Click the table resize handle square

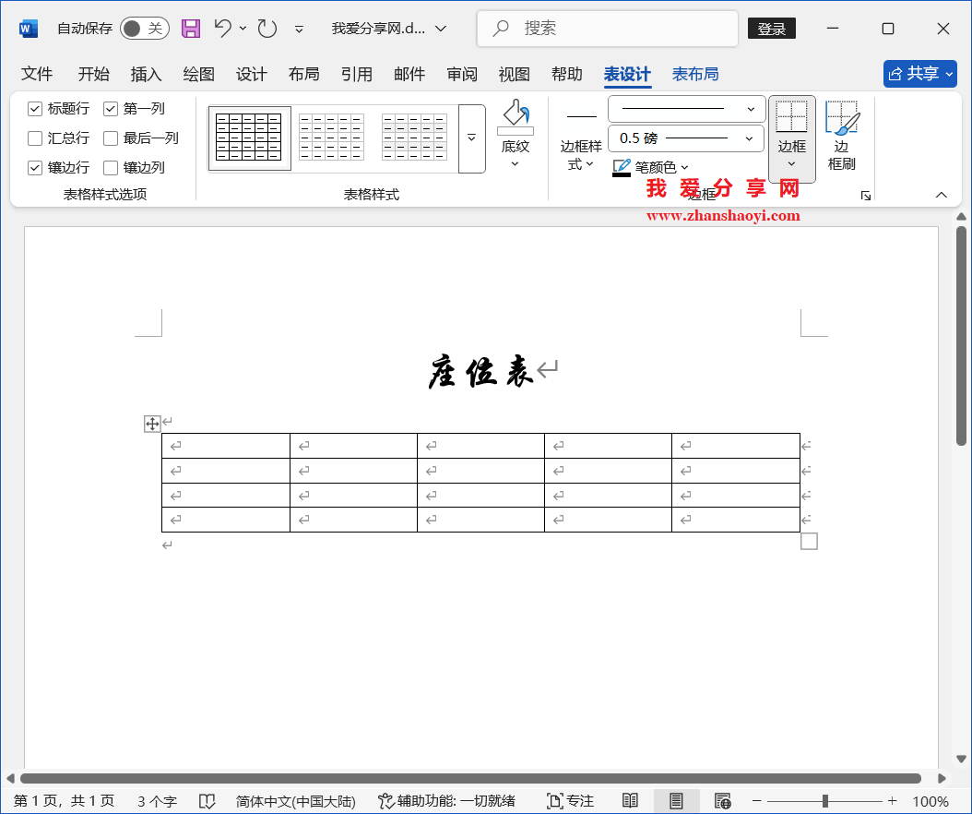[809, 541]
